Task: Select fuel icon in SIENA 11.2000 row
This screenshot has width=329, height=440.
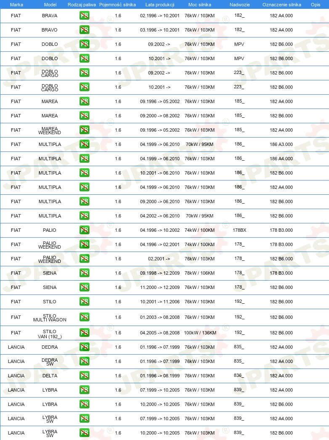Action: [x=84, y=287]
